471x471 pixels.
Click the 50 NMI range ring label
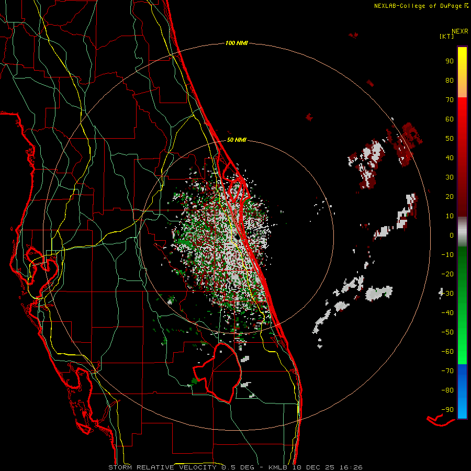click(237, 140)
